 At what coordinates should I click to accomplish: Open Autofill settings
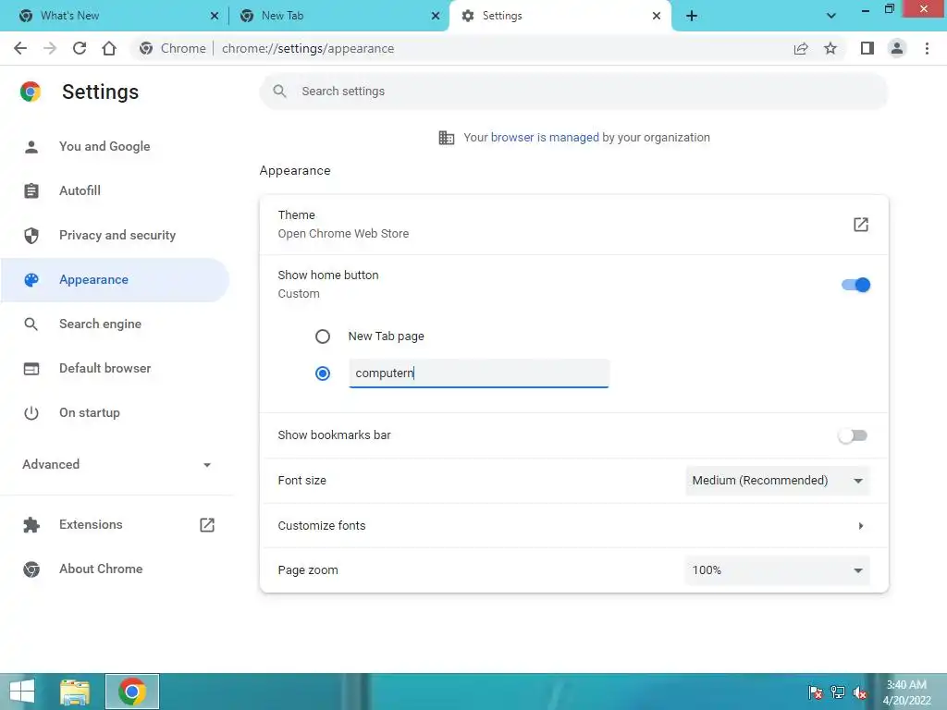115,190
